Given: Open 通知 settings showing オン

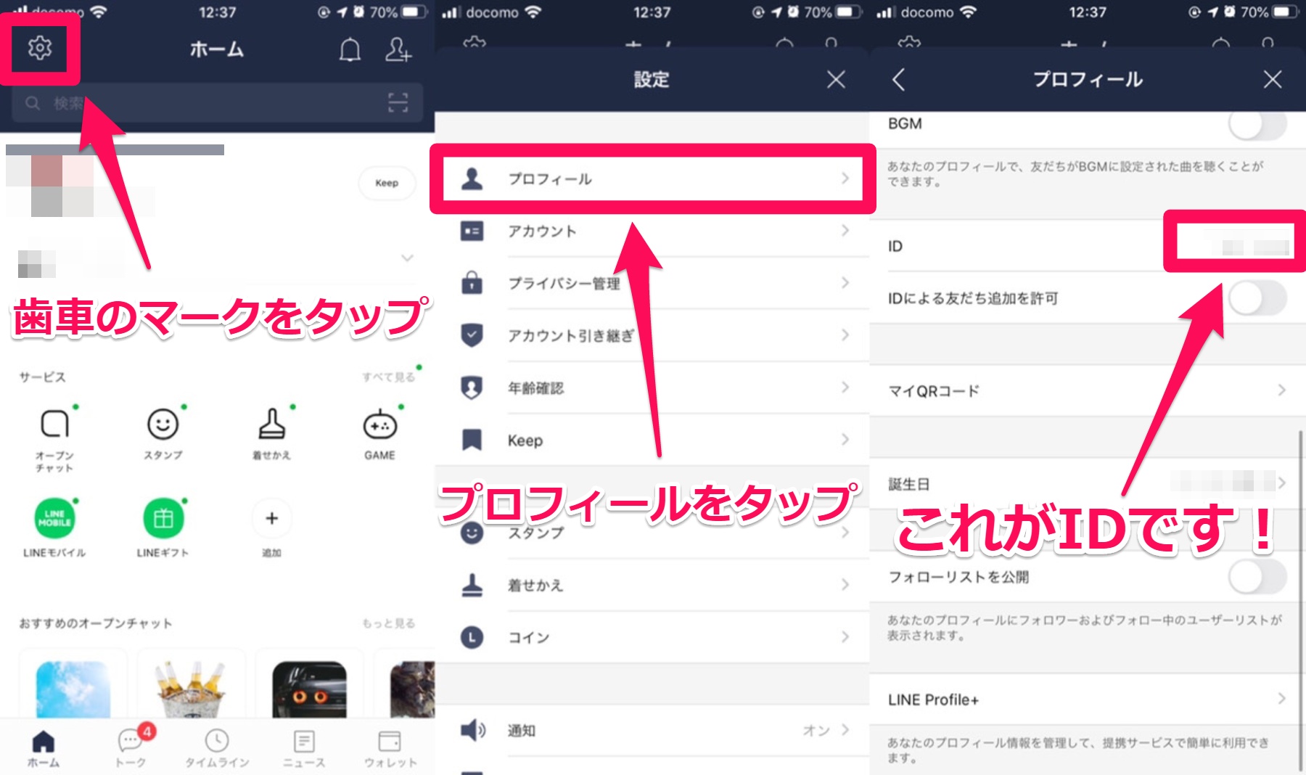Looking at the screenshot, I should [x=652, y=730].
